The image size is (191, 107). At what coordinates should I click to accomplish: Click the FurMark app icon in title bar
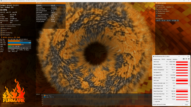[x=1, y=1]
